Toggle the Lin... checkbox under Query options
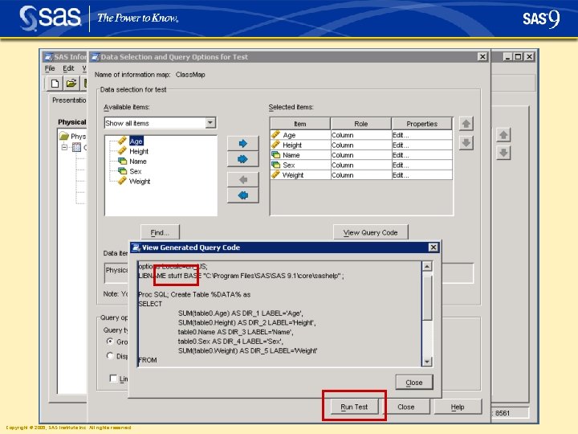The height and width of the screenshot is (434, 578). [113, 379]
